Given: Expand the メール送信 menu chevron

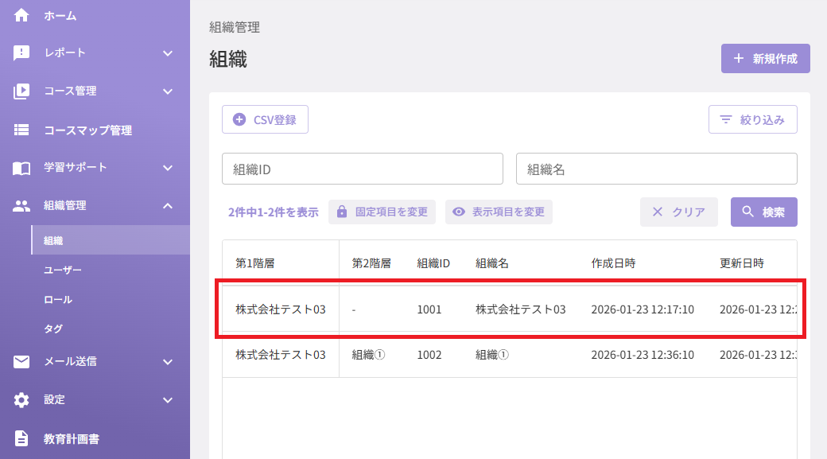Looking at the screenshot, I should [168, 362].
